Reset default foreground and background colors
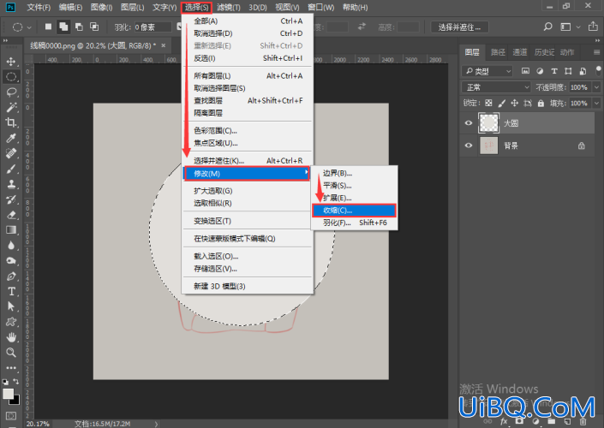The height and width of the screenshot is (428, 604). (5, 382)
